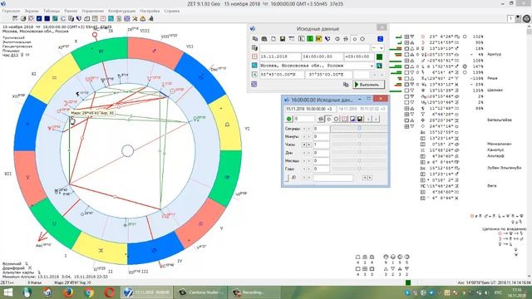Click the copy icon in Исходные данные toolbar
Image resolution: width=532 pixels, height=299 pixels.
click(255, 39)
